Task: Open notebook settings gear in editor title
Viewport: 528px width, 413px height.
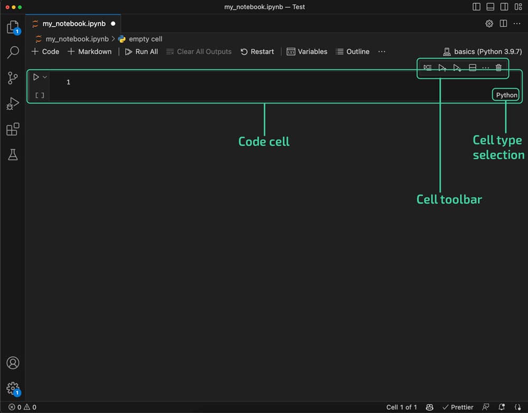Action: pos(489,24)
